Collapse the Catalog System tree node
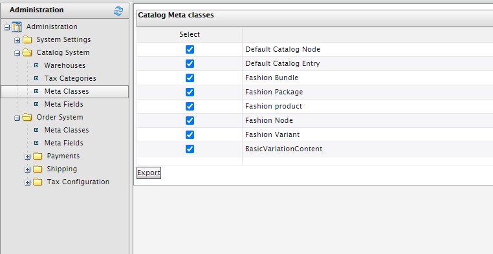 click(17, 54)
